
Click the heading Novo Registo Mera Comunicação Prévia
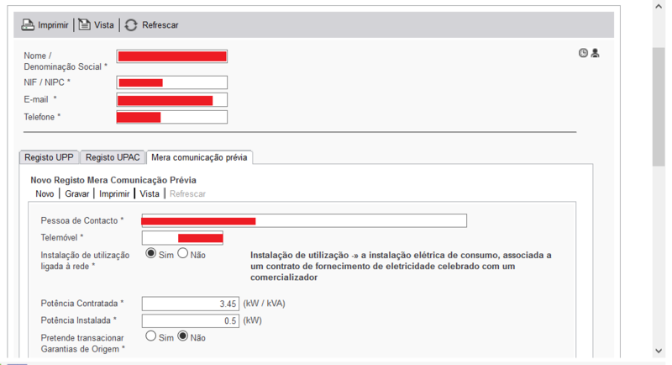click(x=113, y=180)
